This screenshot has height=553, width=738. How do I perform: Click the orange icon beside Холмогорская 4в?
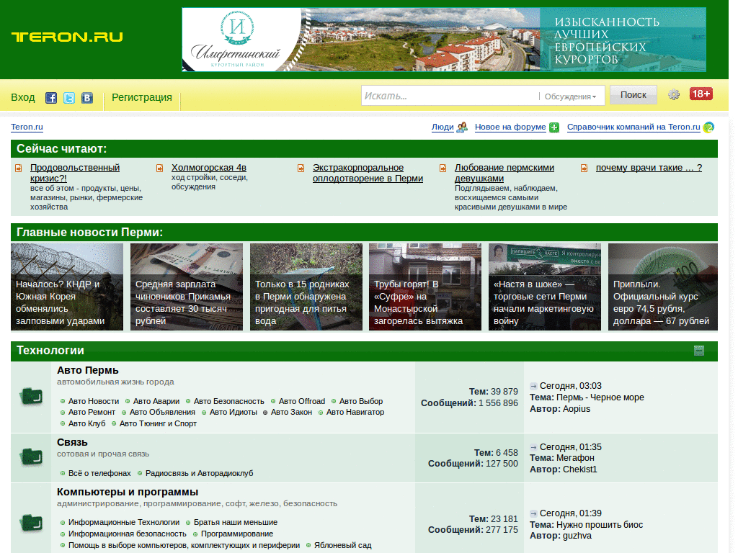pos(159,168)
